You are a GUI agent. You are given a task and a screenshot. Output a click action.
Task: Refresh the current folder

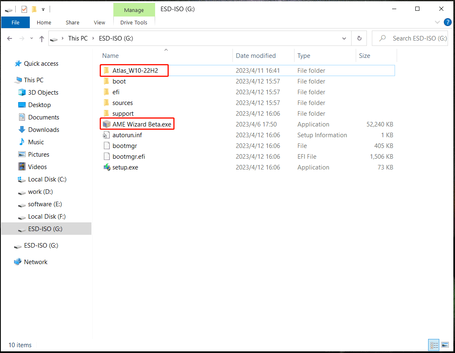(359, 38)
